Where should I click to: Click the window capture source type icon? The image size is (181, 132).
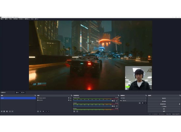coord(38,98)
